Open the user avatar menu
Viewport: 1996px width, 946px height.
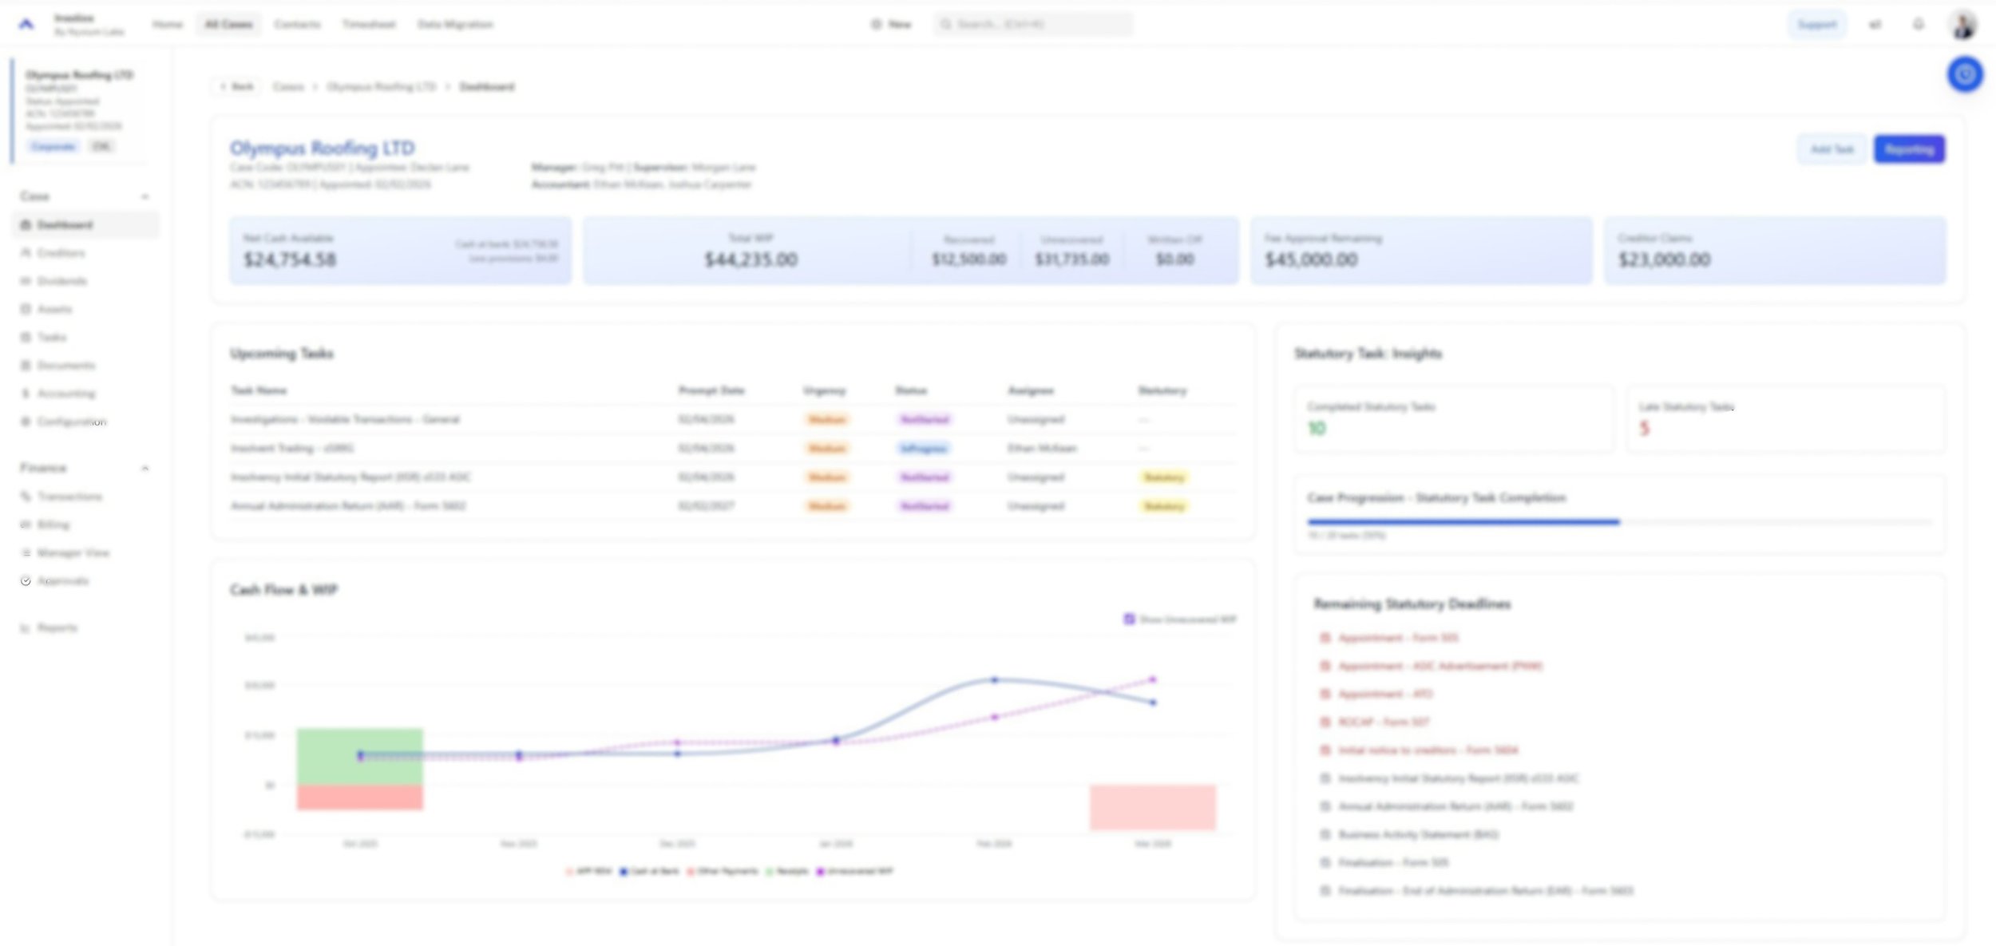pos(1963,25)
